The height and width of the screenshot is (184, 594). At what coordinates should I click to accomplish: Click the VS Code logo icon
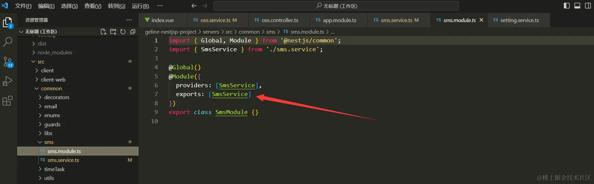point(5,6)
